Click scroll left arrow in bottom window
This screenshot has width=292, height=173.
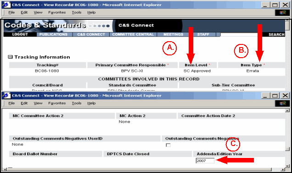(5, 169)
